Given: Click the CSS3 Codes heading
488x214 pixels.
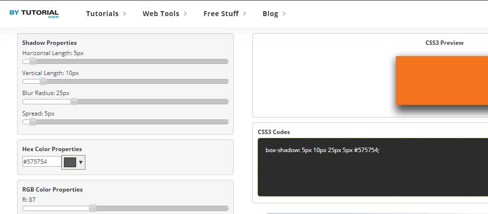Looking at the screenshot, I should coord(274,132).
